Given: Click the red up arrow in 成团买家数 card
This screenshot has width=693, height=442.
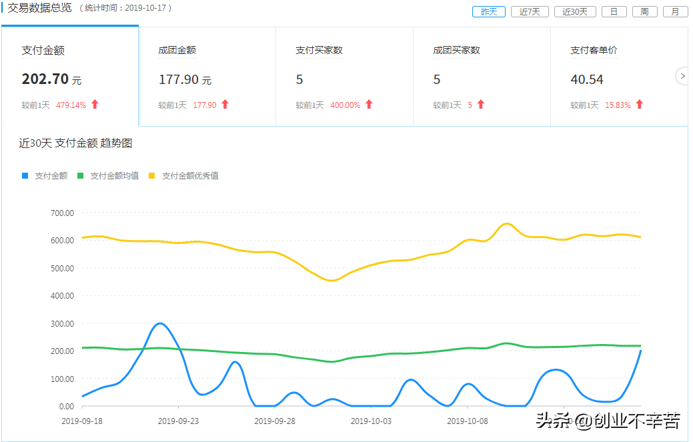Looking at the screenshot, I should click(x=481, y=104).
